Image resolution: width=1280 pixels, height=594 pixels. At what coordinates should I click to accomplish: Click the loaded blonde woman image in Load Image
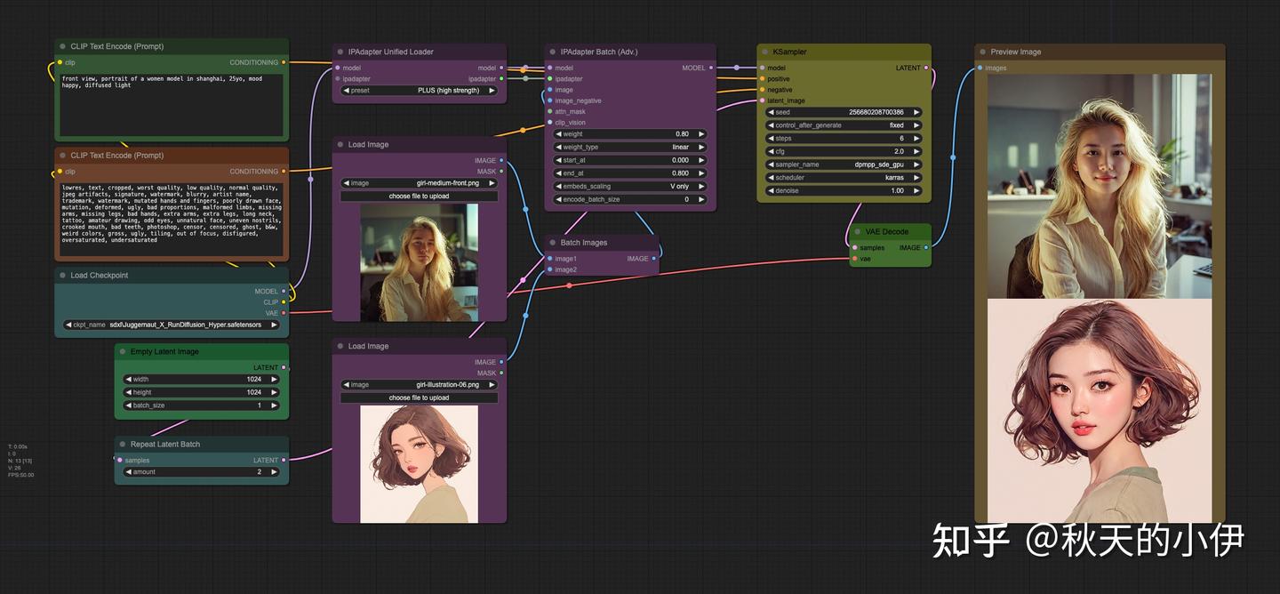point(420,262)
